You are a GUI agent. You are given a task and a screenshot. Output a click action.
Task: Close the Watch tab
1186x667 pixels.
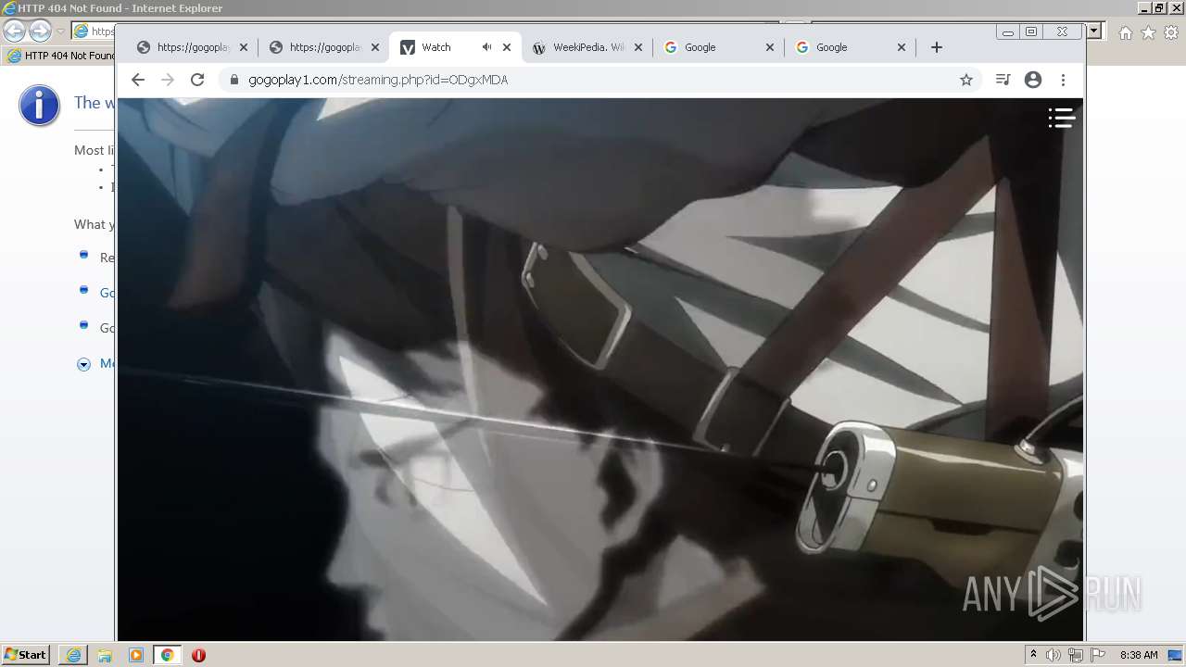pyautogui.click(x=507, y=47)
